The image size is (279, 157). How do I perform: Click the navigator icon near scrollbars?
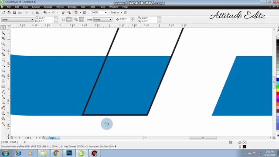(274, 138)
